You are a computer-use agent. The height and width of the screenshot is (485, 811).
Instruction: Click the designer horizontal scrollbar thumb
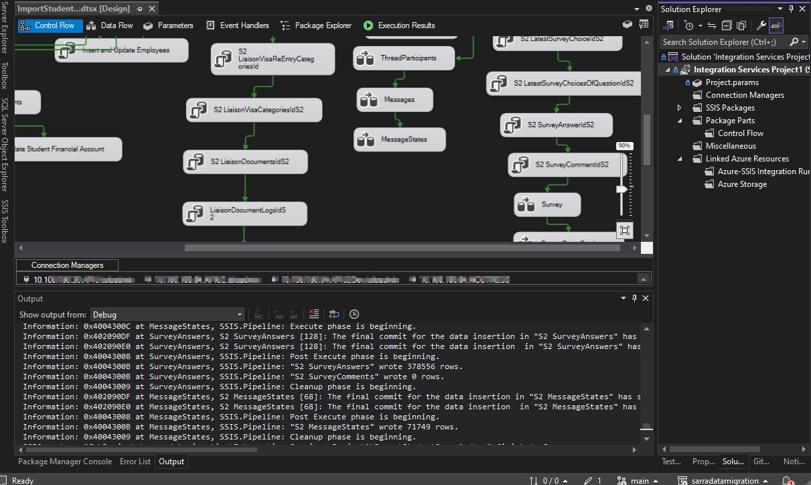401,248
